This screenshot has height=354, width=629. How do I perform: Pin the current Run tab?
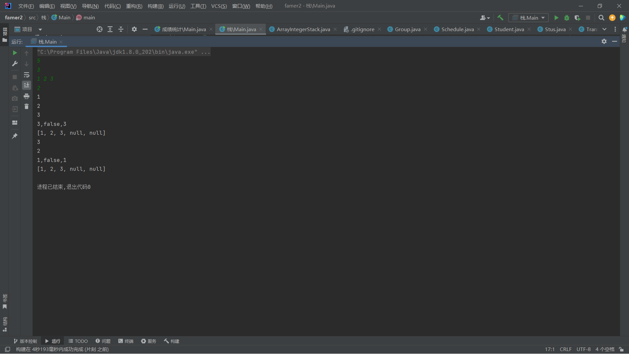15,136
